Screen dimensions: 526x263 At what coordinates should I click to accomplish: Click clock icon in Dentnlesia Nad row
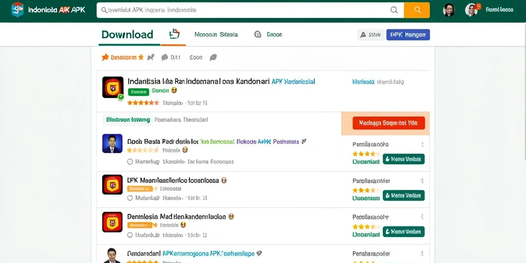point(130,235)
